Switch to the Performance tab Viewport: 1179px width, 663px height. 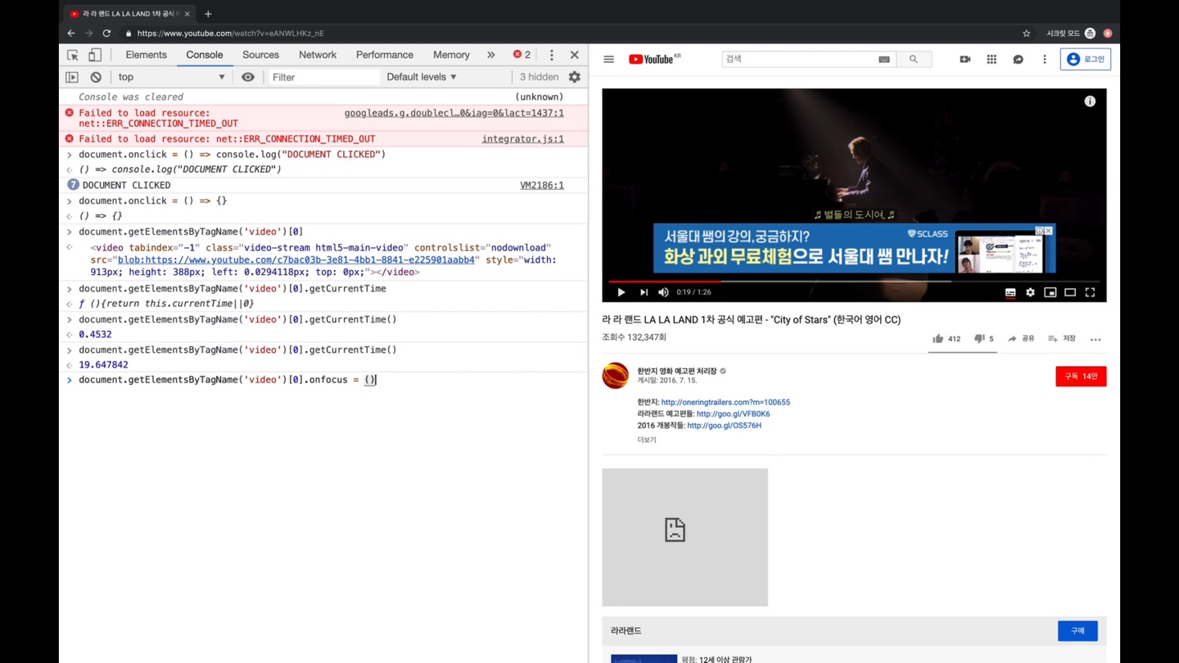tap(385, 55)
